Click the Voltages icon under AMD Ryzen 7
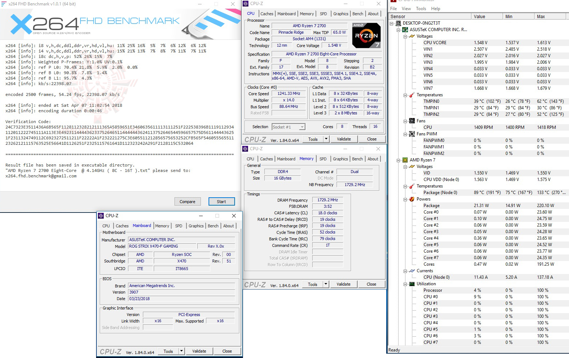Image resolution: width=569 pixels, height=358 pixels. click(x=412, y=167)
